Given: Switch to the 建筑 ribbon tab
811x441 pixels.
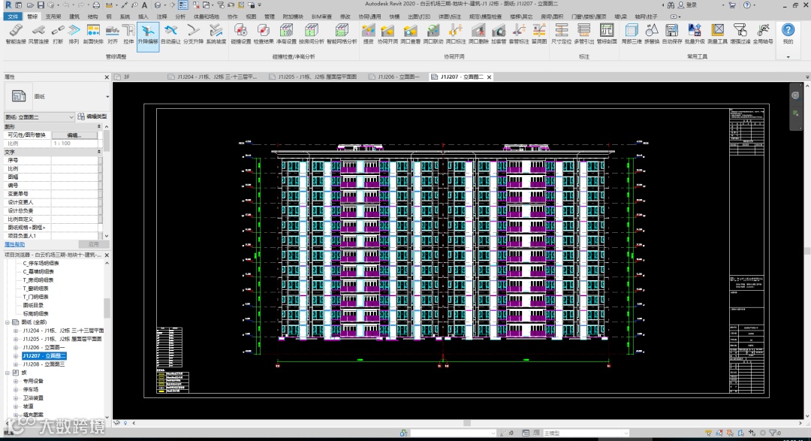Looking at the screenshot, I should pyautogui.click(x=74, y=17).
